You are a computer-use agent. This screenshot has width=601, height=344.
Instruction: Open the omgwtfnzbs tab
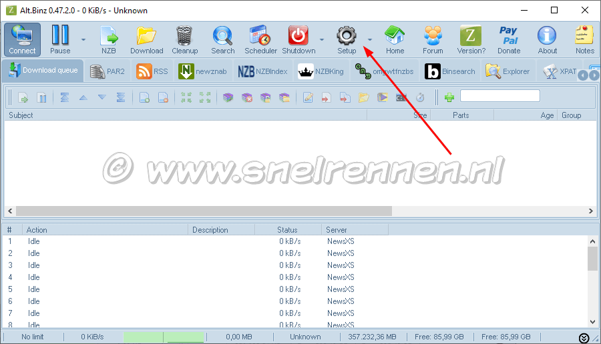385,71
